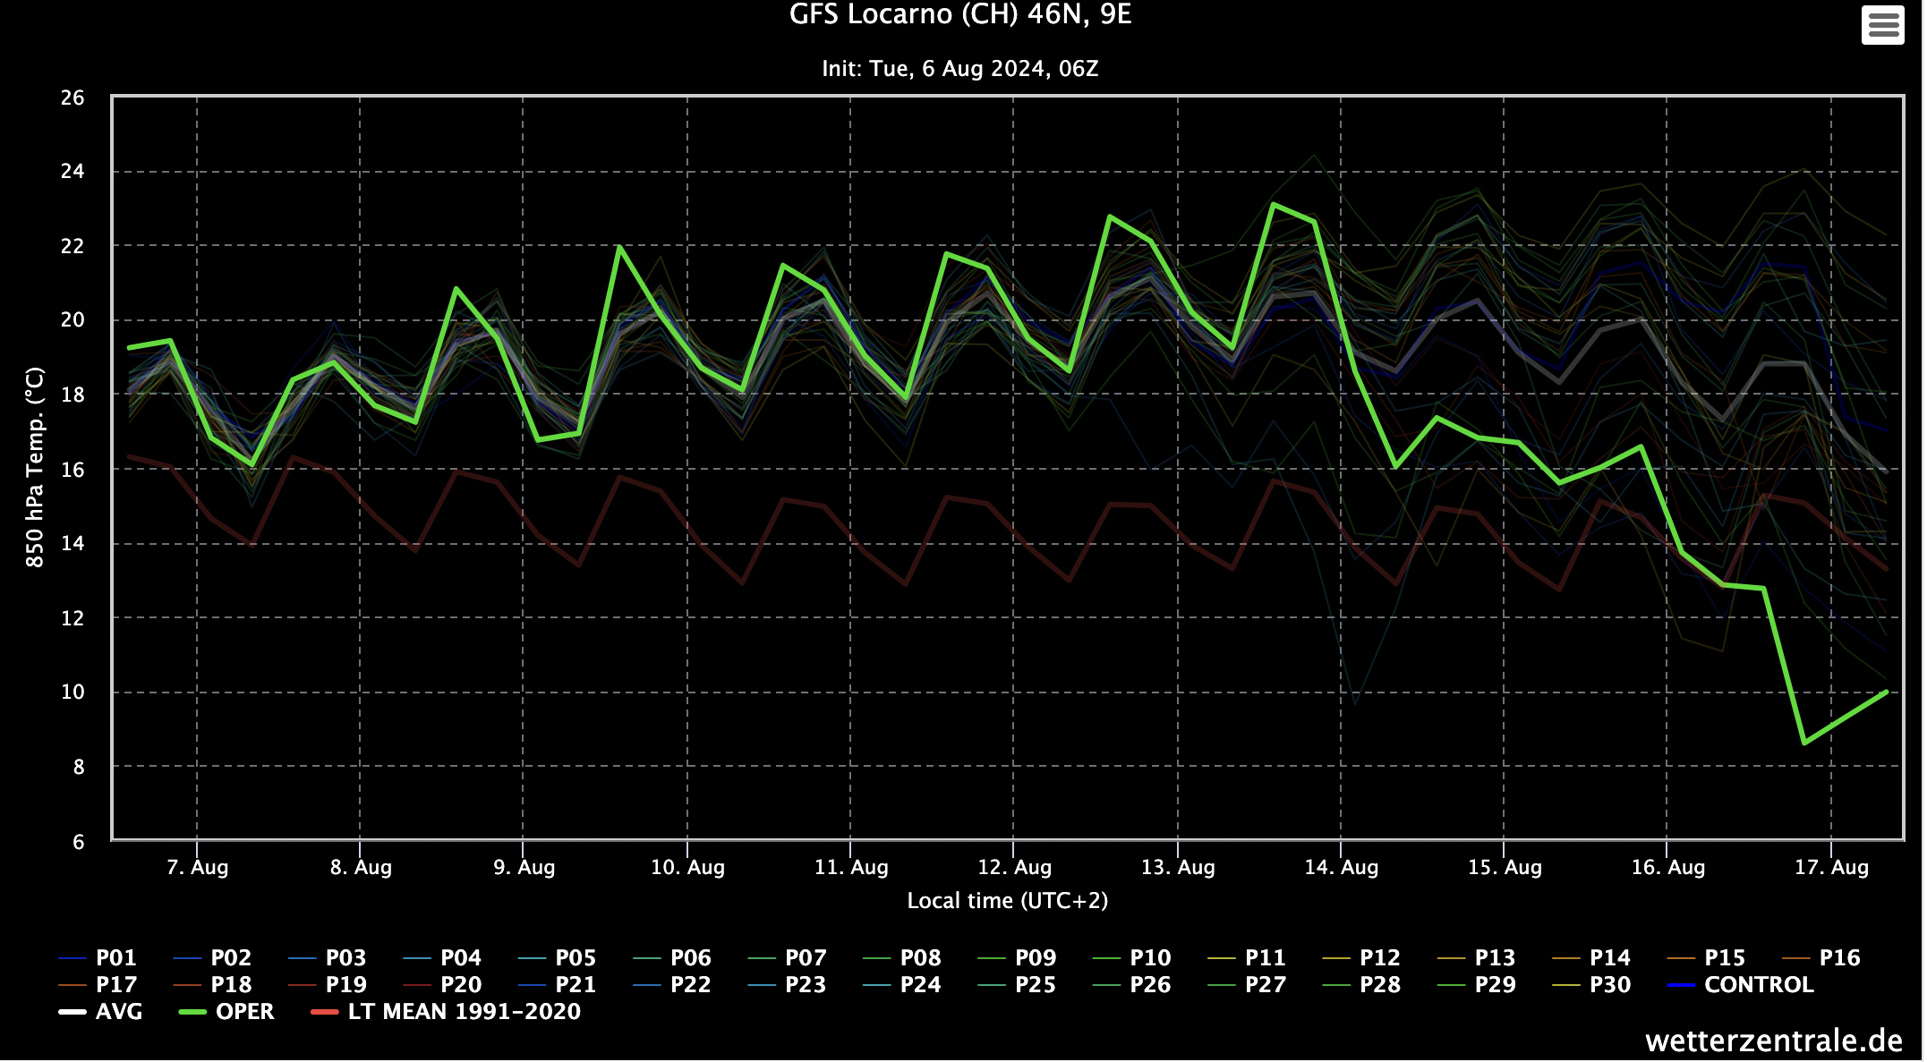Toggle the AVG series in legend
The width and height of the screenshot is (1927, 1062).
click(x=118, y=1012)
